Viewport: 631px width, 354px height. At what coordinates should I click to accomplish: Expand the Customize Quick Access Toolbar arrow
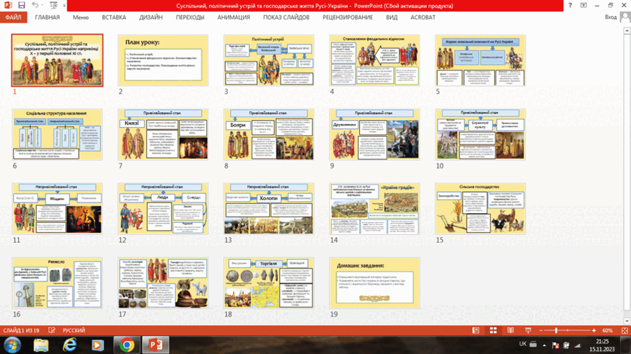[64, 5]
